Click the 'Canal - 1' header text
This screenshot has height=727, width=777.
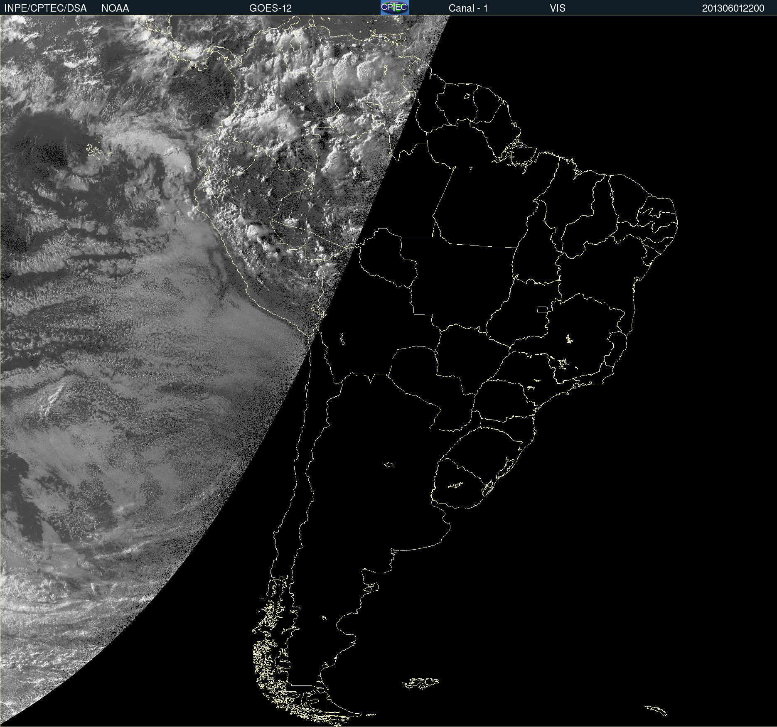(468, 8)
